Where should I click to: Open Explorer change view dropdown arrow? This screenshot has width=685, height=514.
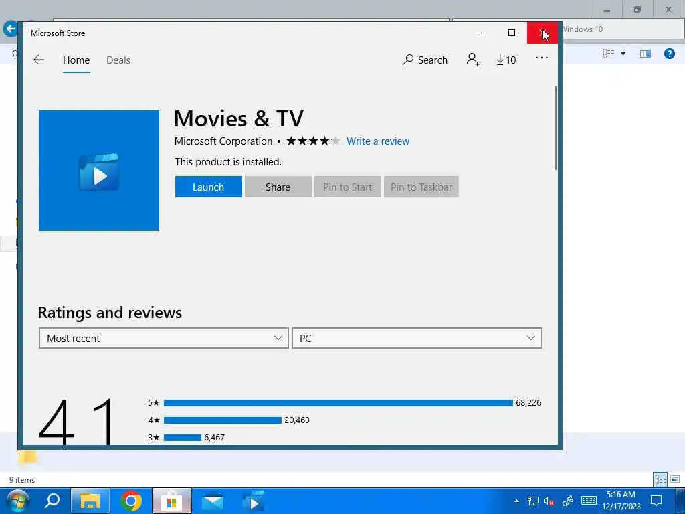pyautogui.click(x=623, y=54)
